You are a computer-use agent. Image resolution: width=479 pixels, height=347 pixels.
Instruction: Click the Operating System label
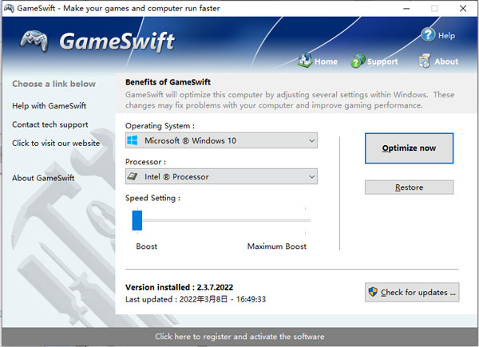pyautogui.click(x=160, y=126)
